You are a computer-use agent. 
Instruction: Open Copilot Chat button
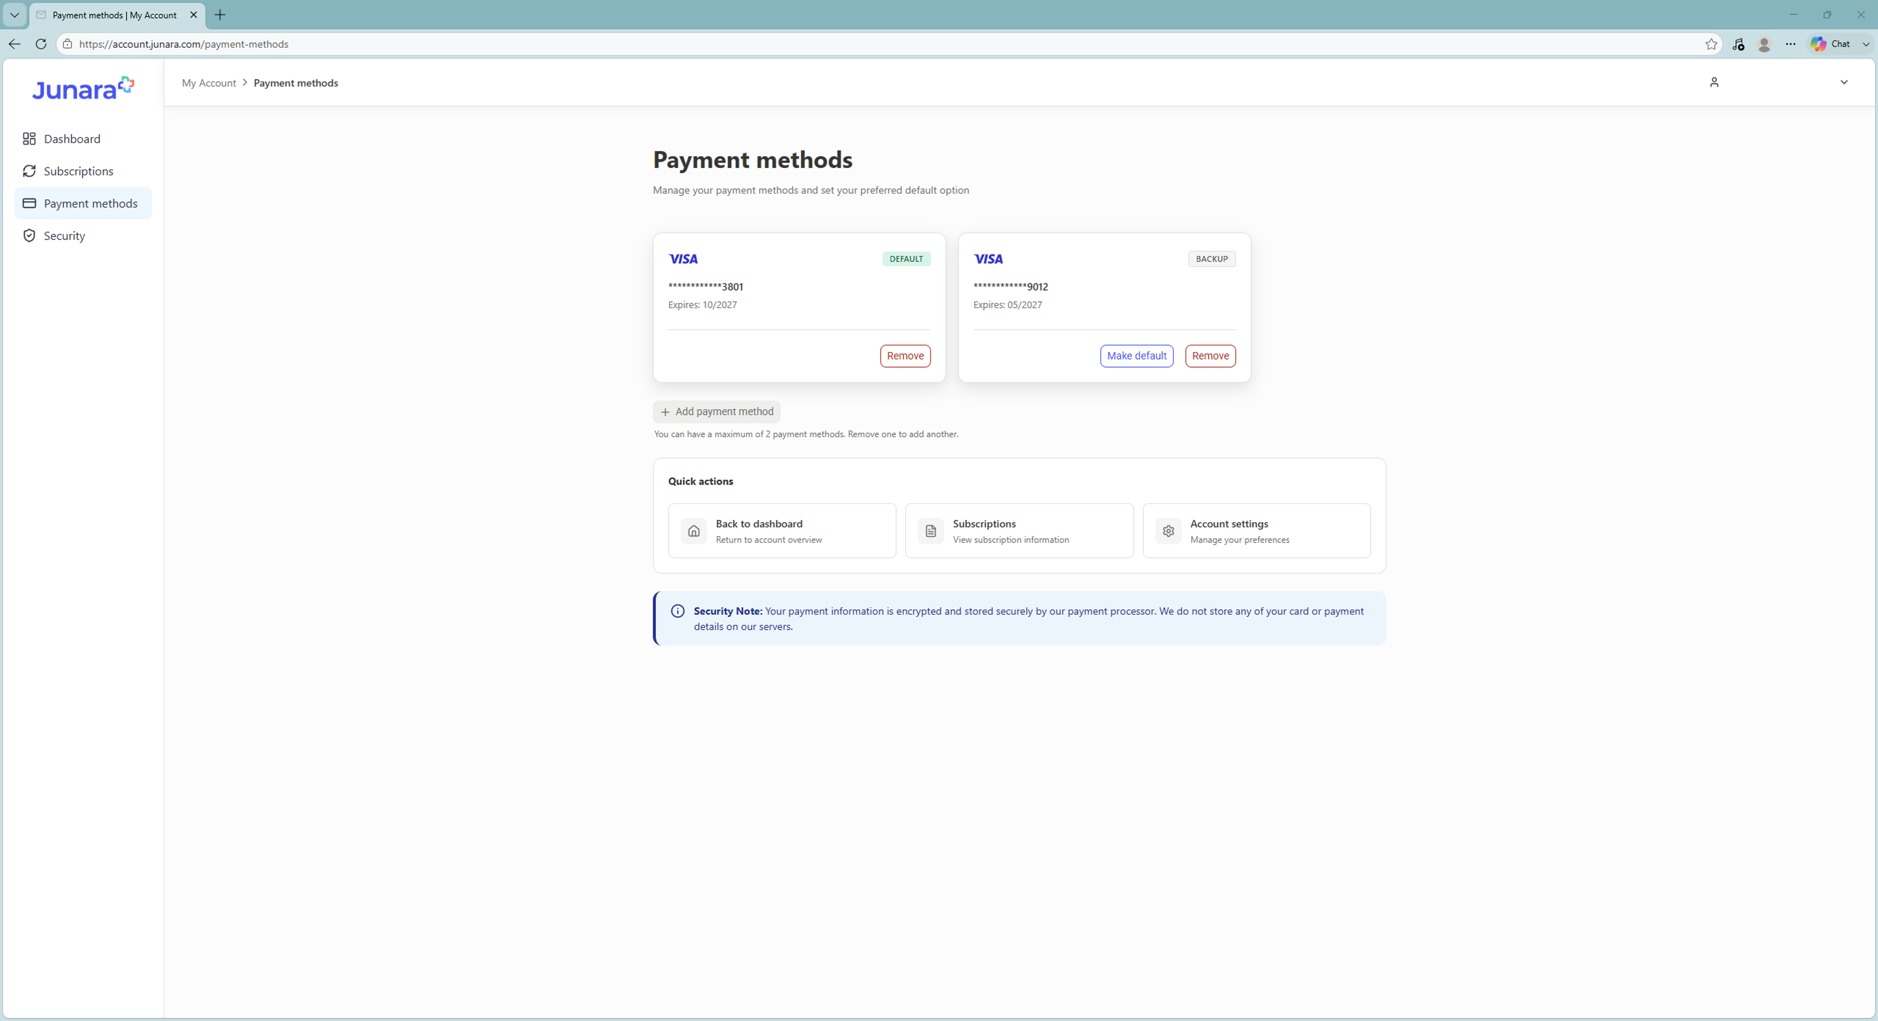[x=1830, y=44]
